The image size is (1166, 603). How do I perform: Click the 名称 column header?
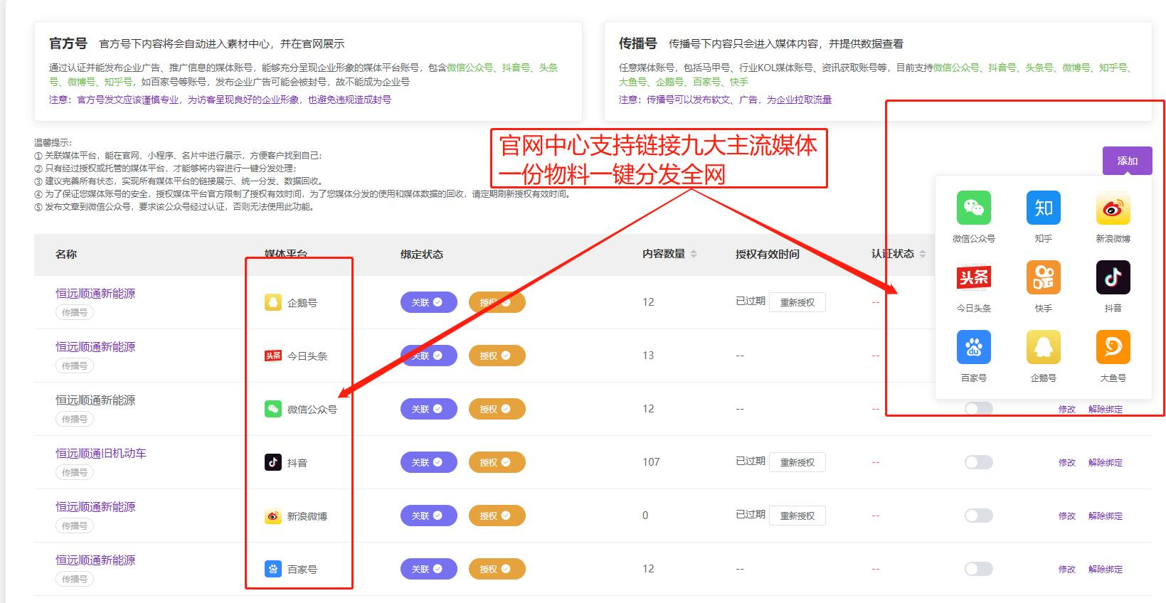(x=66, y=254)
